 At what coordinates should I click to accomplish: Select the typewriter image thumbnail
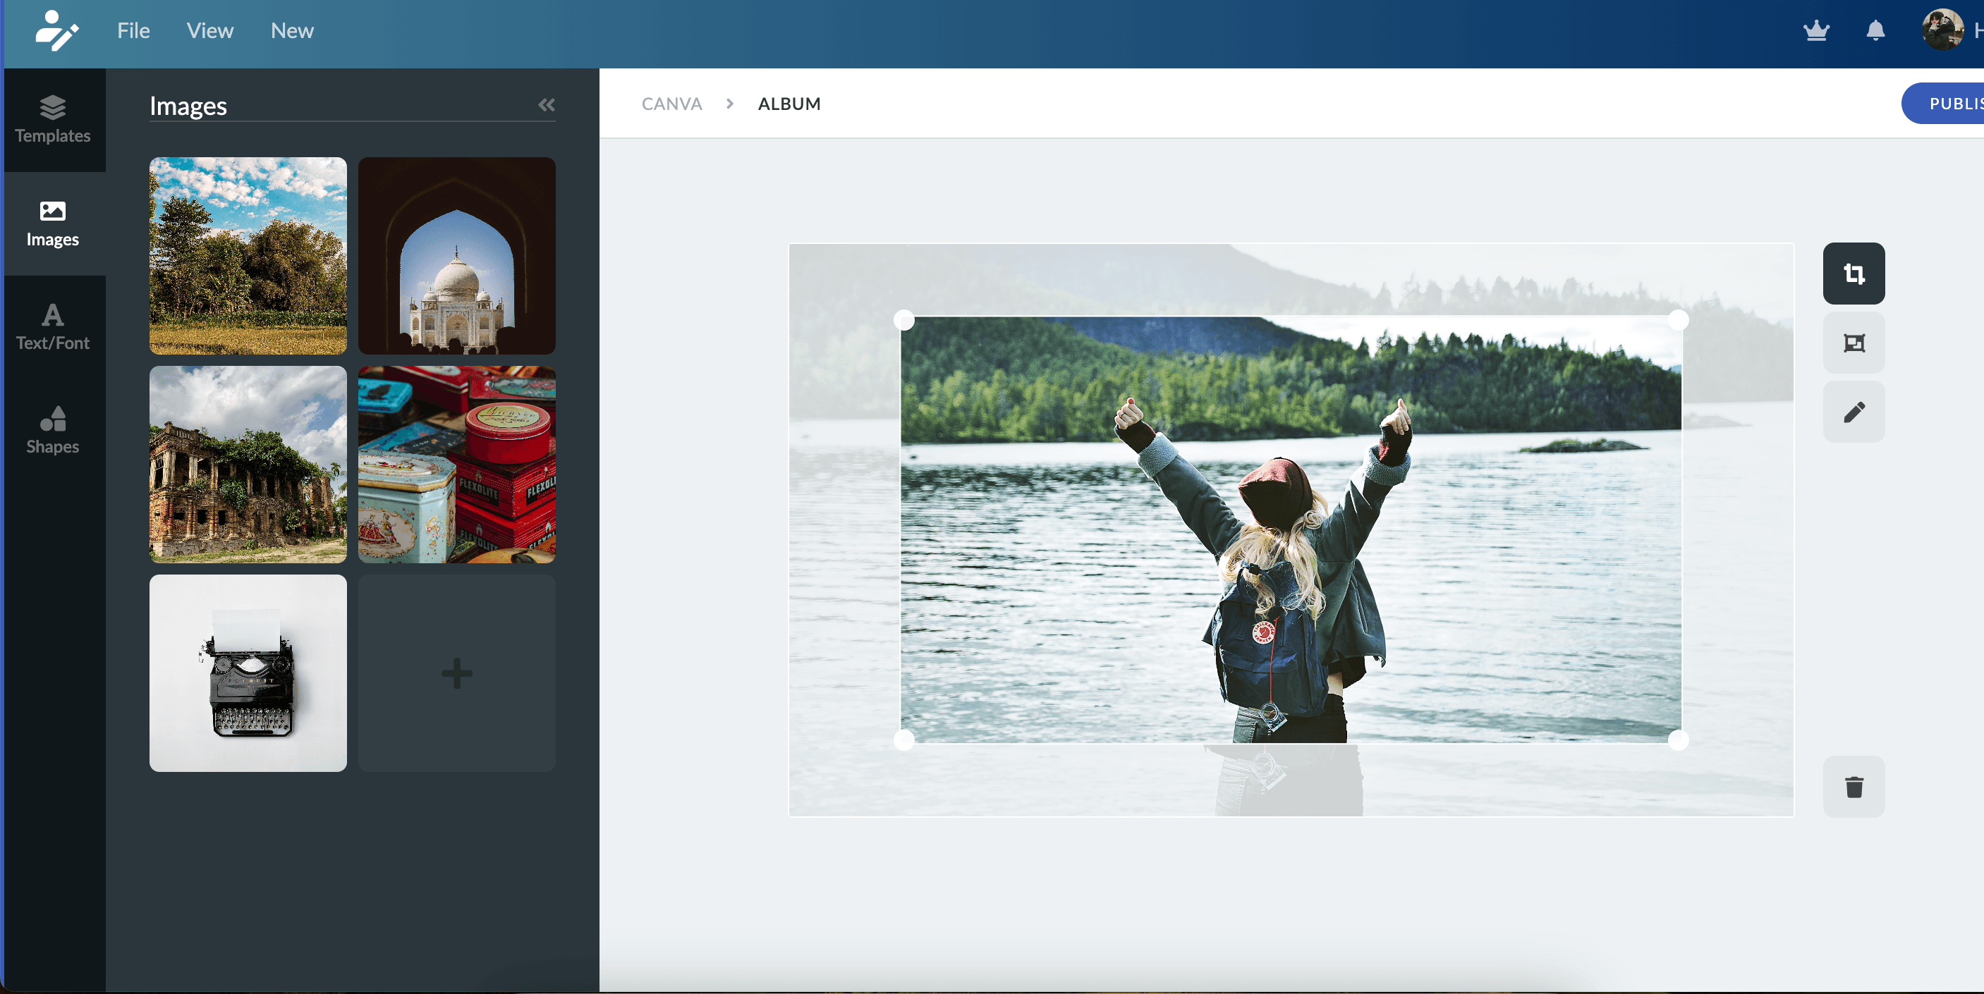[x=248, y=672]
